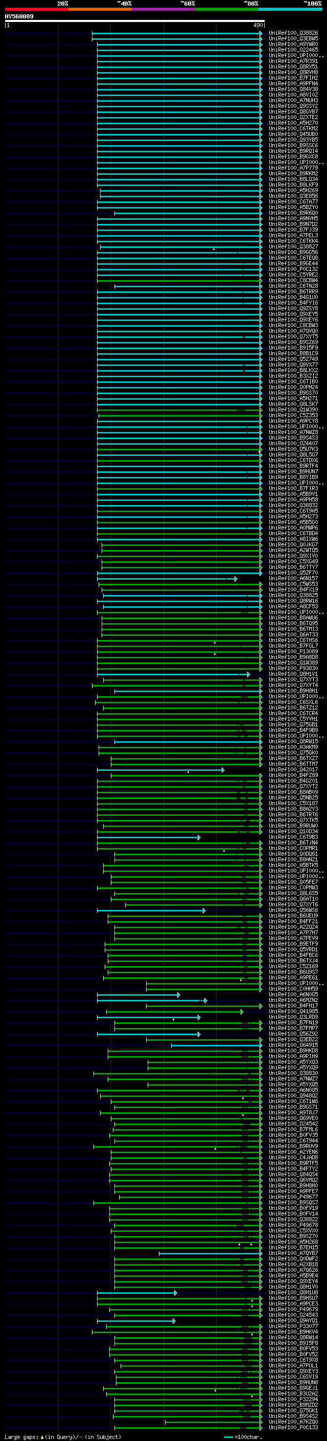Viewport: 327px width, 1441px height.
Task: Select the UniRef100_C6THS6 label
Action: pos(293,641)
